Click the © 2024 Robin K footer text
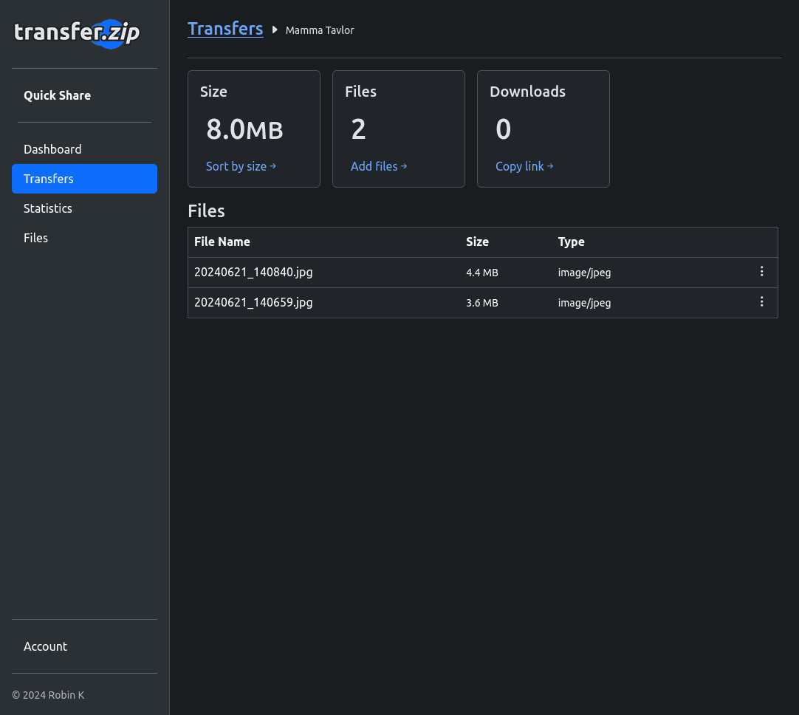The width and height of the screenshot is (799, 715). [x=49, y=694]
